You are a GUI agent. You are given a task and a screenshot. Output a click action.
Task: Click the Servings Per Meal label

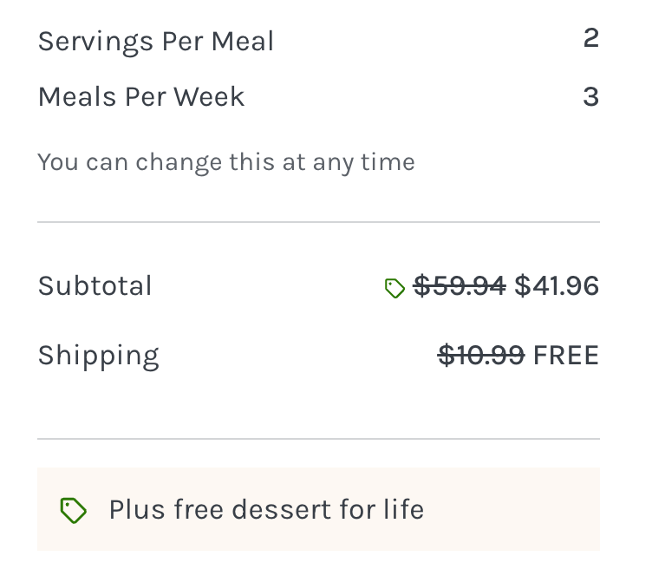[x=156, y=42]
